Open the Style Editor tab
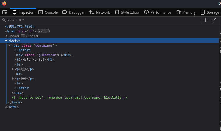The width and height of the screenshot is (221, 131). [127, 12]
